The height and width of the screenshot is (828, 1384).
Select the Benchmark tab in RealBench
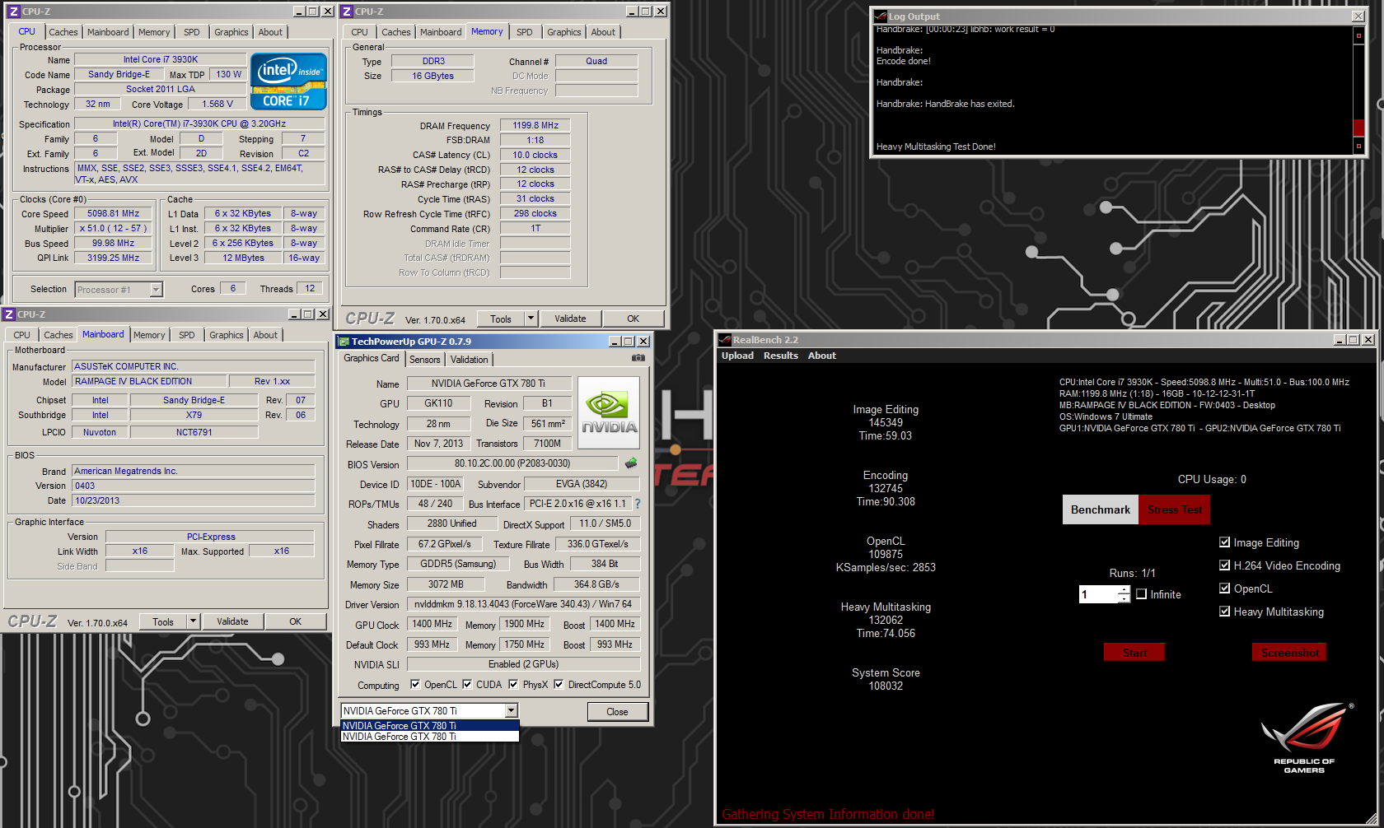coord(1101,509)
